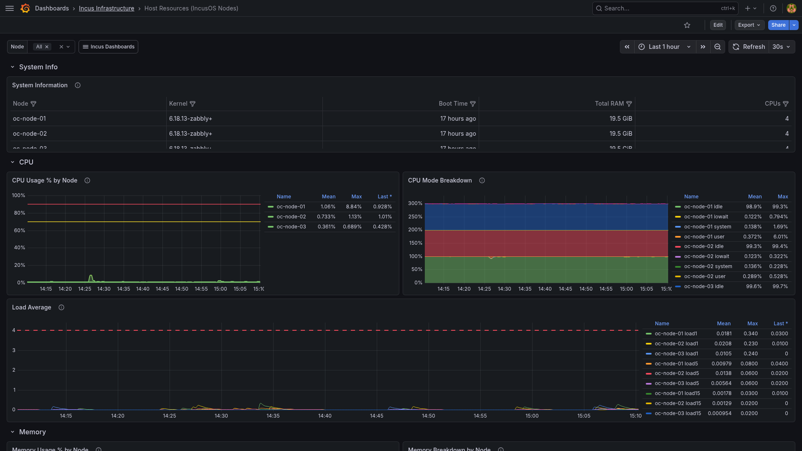Zoom out the time range
This screenshot has height=451, width=802.
pos(718,47)
